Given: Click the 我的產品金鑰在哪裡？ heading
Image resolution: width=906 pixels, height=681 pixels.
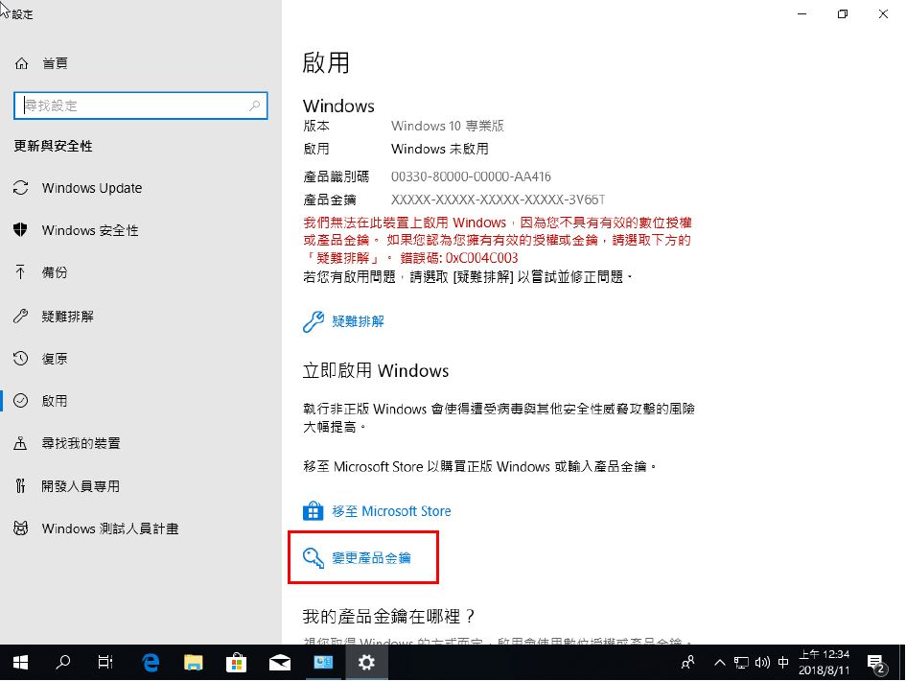Looking at the screenshot, I should coord(389,616).
